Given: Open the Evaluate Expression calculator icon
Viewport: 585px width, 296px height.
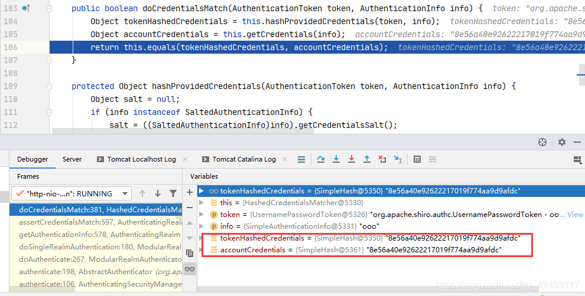Looking at the screenshot, I should click(x=417, y=159).
